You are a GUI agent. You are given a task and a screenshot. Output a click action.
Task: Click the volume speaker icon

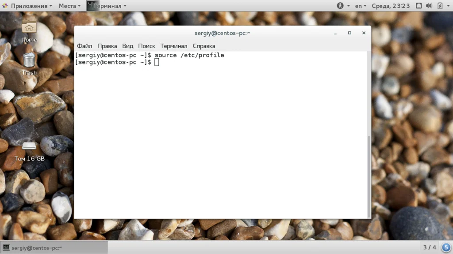(x=429, y=6)
